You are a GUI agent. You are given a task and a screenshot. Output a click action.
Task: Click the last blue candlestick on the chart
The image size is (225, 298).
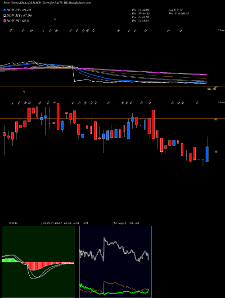click(x=207, y=154)
